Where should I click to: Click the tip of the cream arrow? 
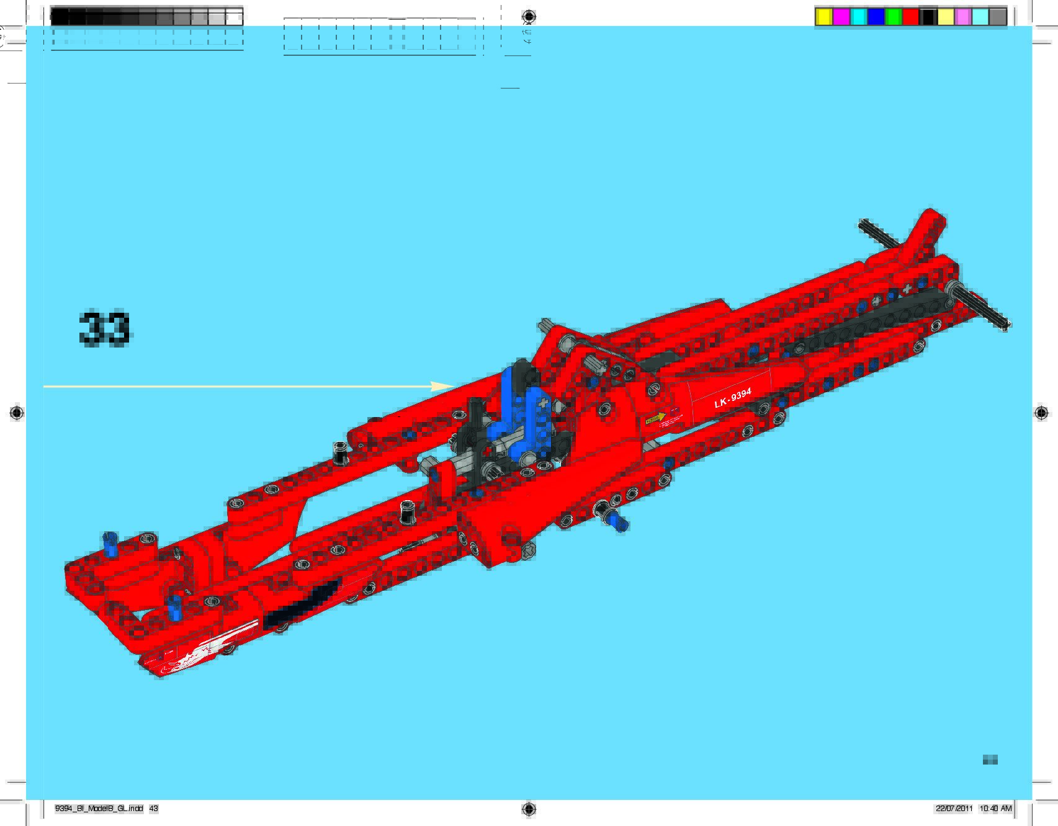454,387
